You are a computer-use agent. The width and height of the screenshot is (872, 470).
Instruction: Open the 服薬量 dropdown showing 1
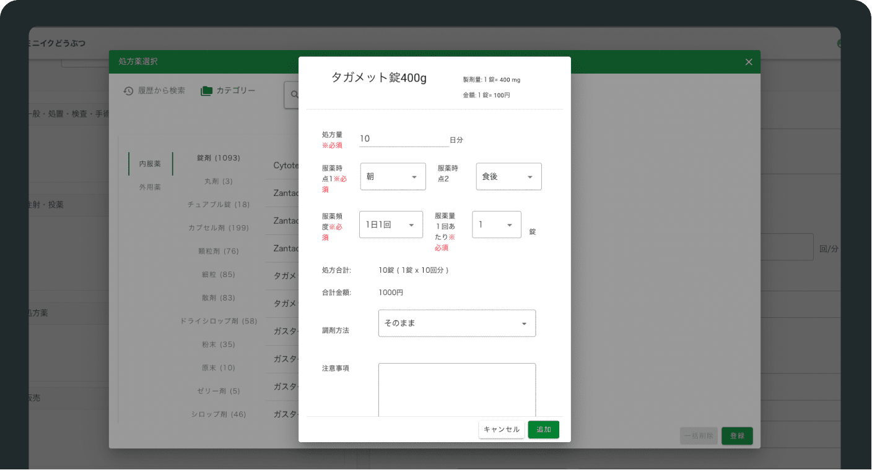tap(497, 224)
